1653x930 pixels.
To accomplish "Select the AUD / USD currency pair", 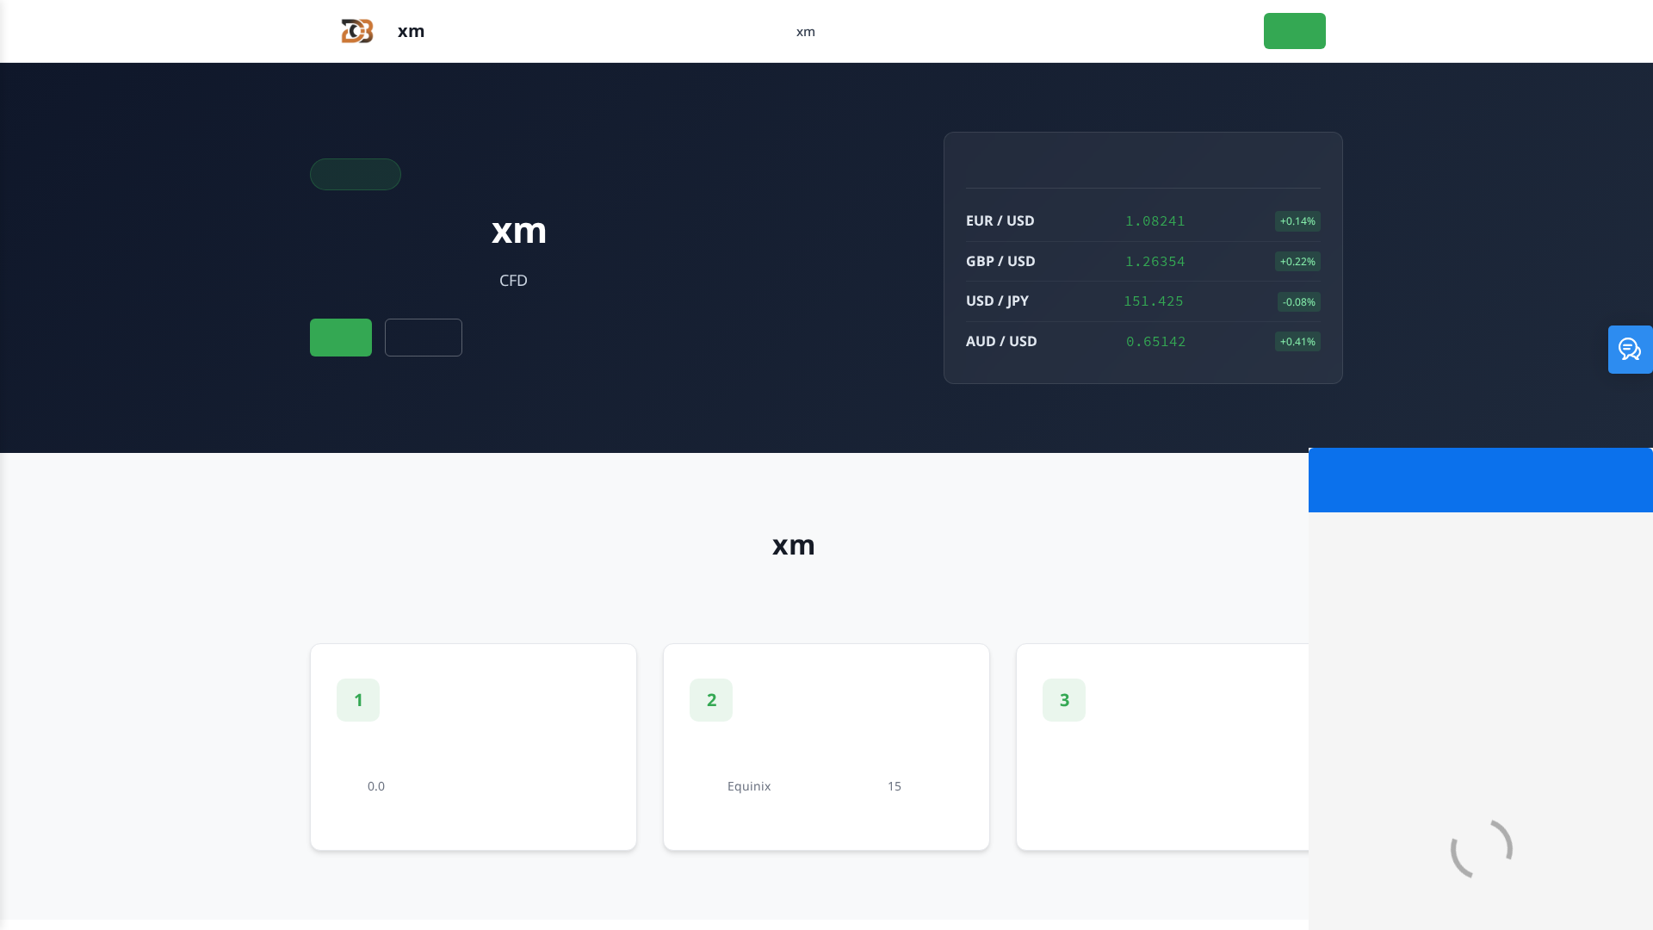I will pyautogui.click(x=1001, y=341).
